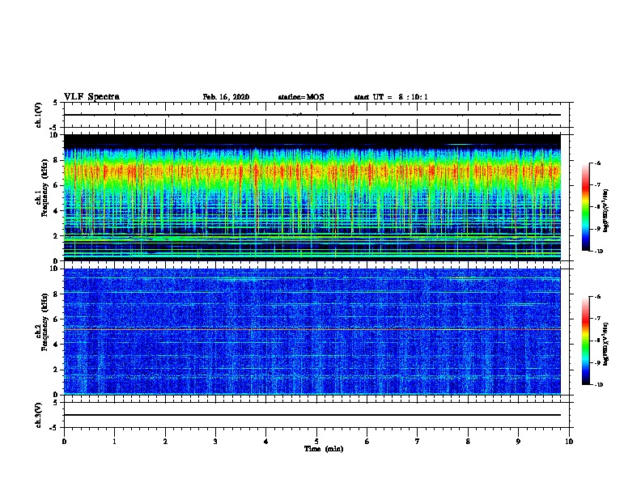The height and width of the screenshot is (495, 641).
Task: Click the "2" kHz tick of ch.1 frequency axis
Action: pos(57,235)
